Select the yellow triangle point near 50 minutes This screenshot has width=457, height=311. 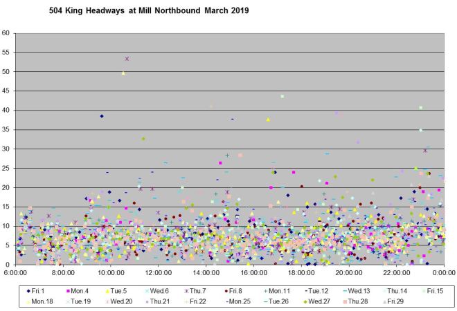[x=123, y=73]
